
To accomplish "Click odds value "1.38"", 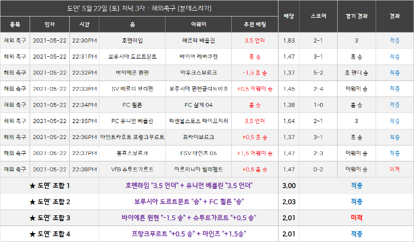I will (x=289, y=105).
